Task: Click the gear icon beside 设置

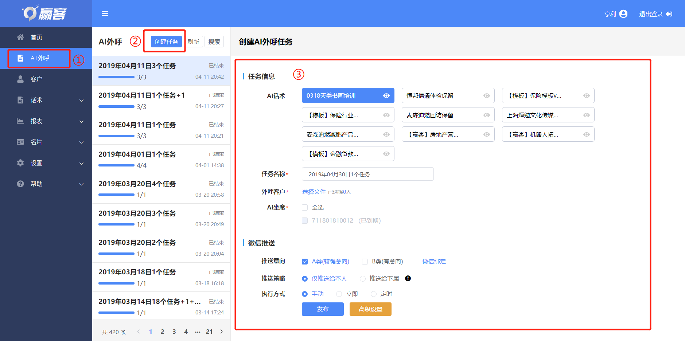Action: (x=20, y=163)
